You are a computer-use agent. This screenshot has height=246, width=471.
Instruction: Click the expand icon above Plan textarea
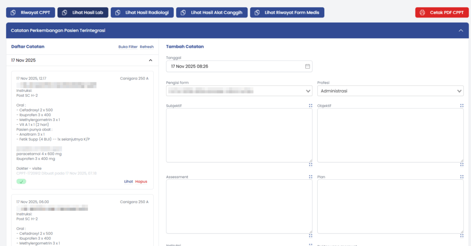[x=461, y=177]
